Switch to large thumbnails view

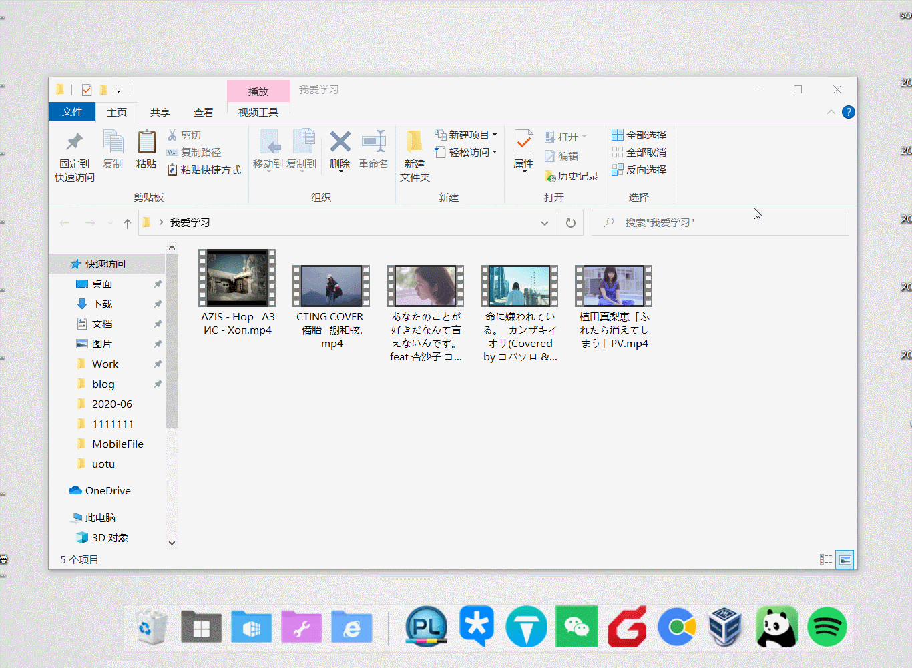click(x=845, y=559)
